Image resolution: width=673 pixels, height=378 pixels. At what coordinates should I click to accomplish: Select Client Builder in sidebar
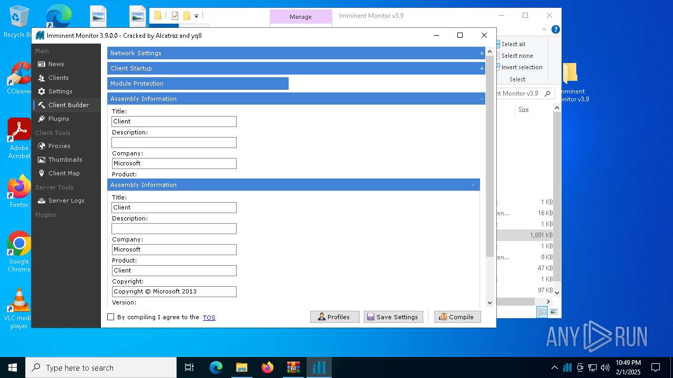point(66,105)
